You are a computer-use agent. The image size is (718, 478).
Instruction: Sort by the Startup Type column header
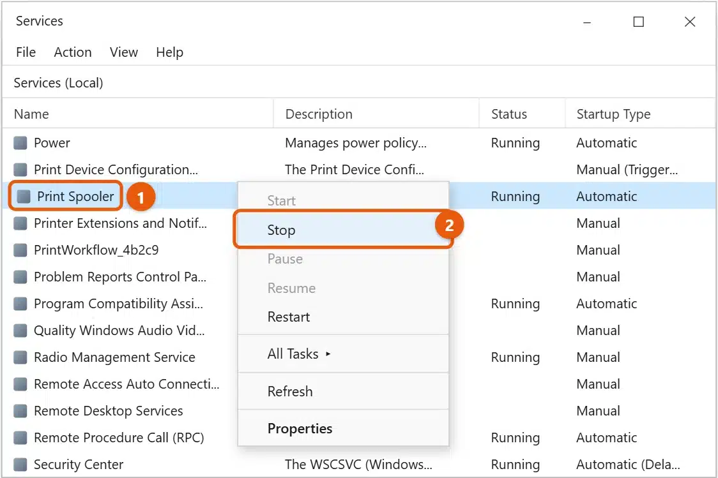pyautogui.click(x=640, y=114)
